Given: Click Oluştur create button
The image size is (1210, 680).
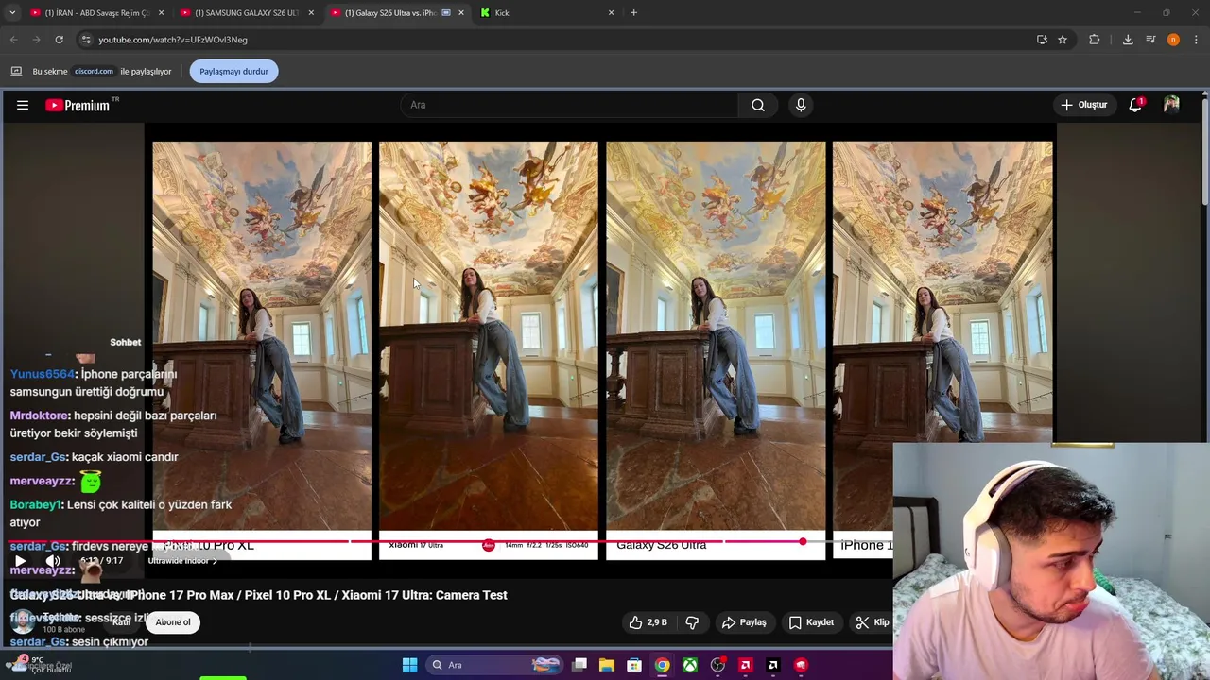Looking at the screenshot, I should (x=1083, y=105).
